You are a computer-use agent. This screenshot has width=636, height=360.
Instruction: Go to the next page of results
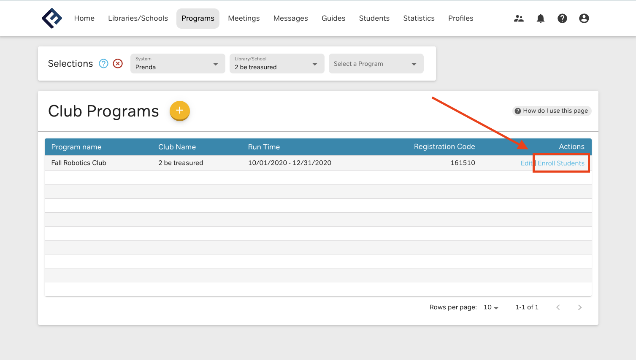(580, 307)
